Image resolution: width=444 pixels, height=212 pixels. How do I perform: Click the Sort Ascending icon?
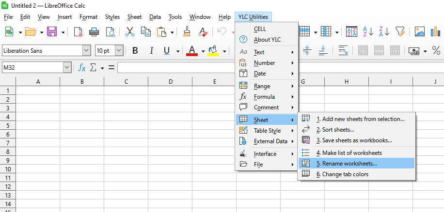point(368,32)
